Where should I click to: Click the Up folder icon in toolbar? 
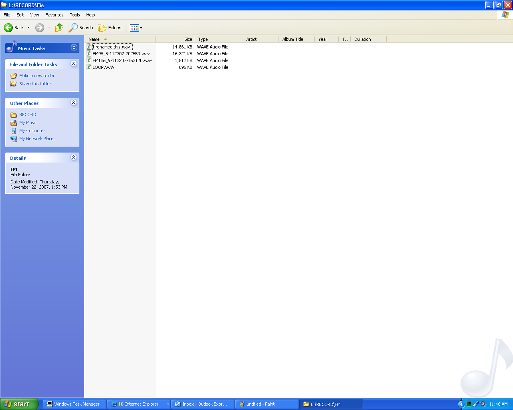click(59, 28)
